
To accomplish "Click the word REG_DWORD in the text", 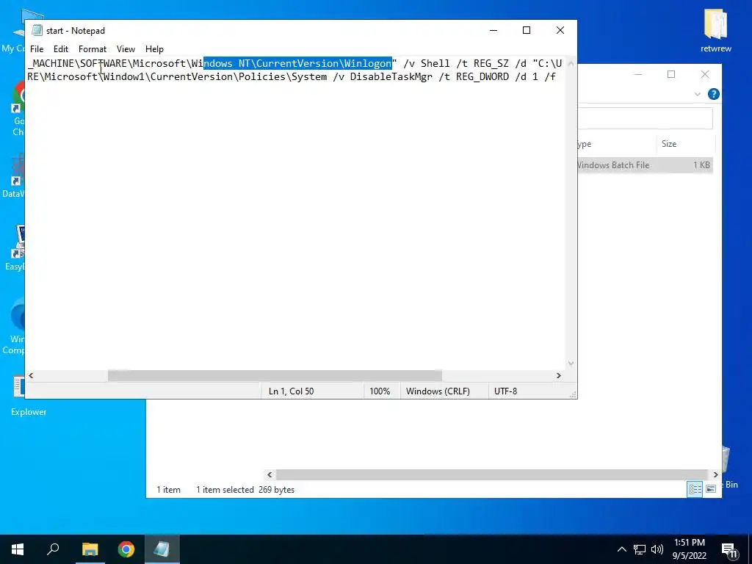I will tap(482, 76).
